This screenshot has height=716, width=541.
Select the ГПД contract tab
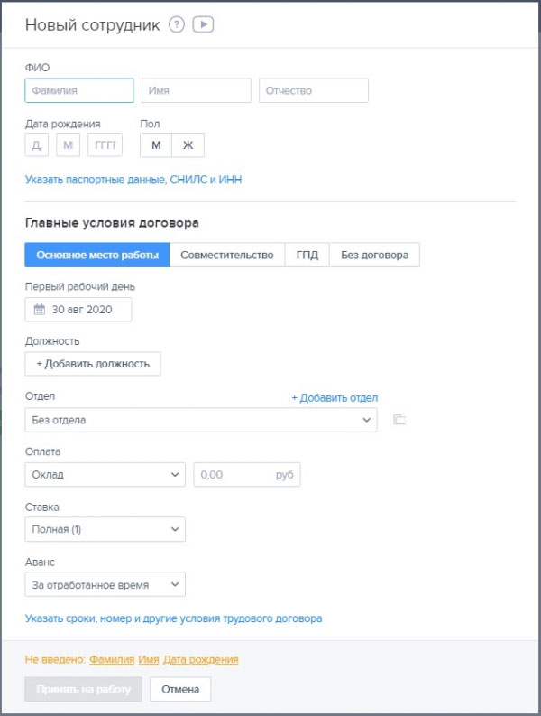[307, 256]
